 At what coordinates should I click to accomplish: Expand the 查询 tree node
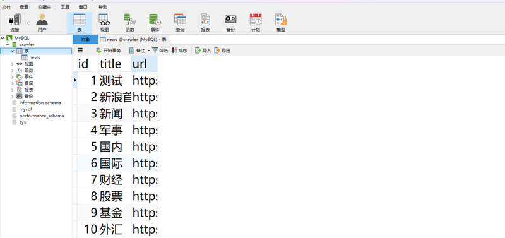(13, 83)
